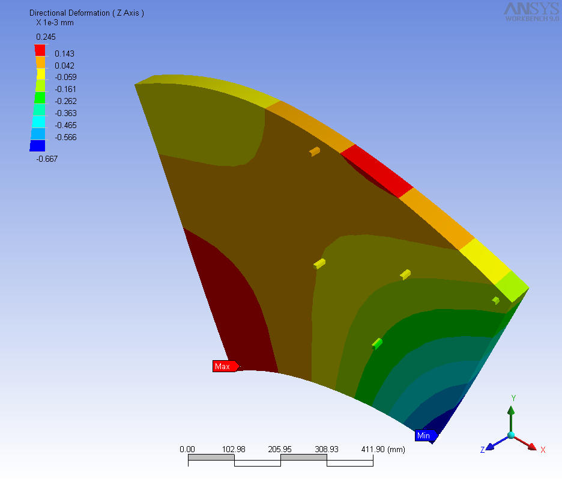The width and height of the screenshot is (562, 481).
Task: Click the legend maximum value 0.245
Action: [x=46, y=37]
